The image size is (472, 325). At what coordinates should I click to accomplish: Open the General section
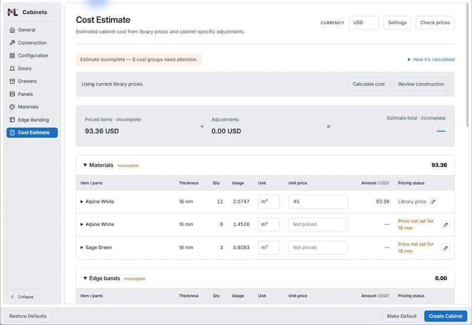click(32, 30)
